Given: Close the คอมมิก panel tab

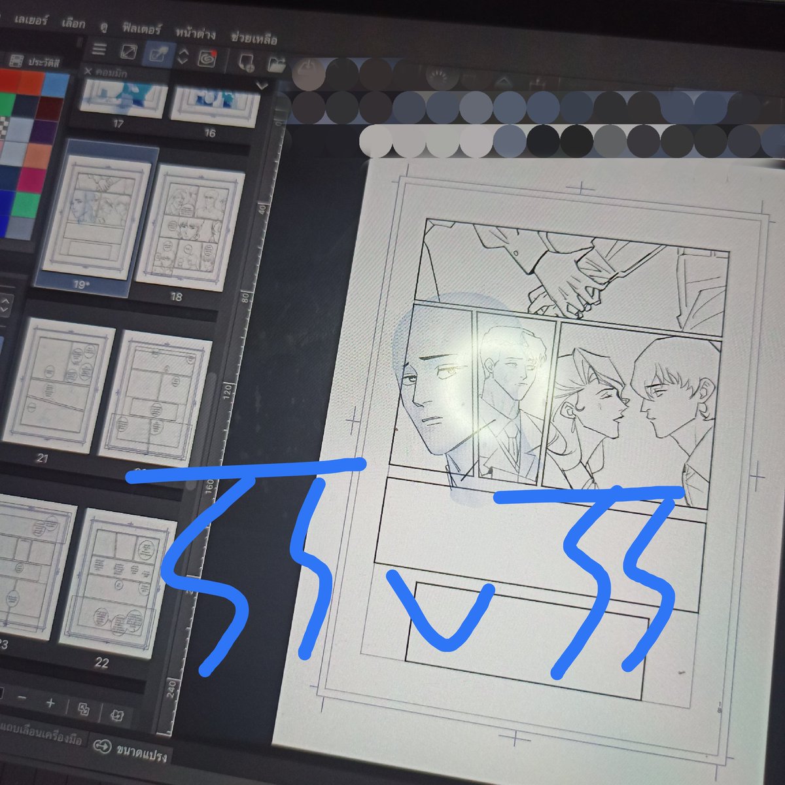Looking at the screenshot, I should pyautogui.click(x=88, y=71).
